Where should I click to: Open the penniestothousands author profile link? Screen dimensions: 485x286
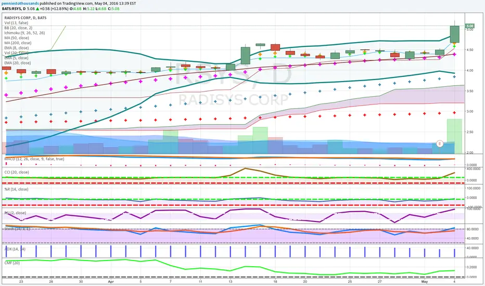(x=20, y=4)
